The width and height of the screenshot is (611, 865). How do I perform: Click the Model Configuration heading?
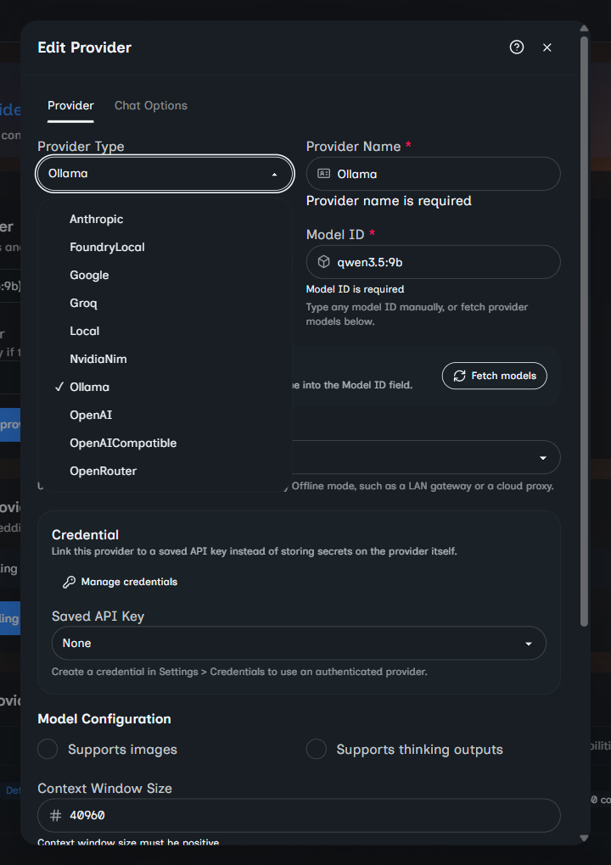104,719
